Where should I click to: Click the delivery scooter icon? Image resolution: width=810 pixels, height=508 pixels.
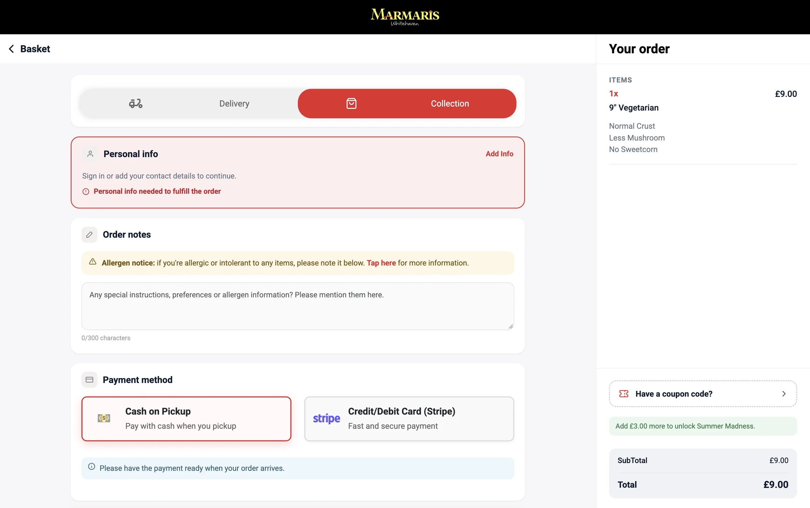pos(136,104)
